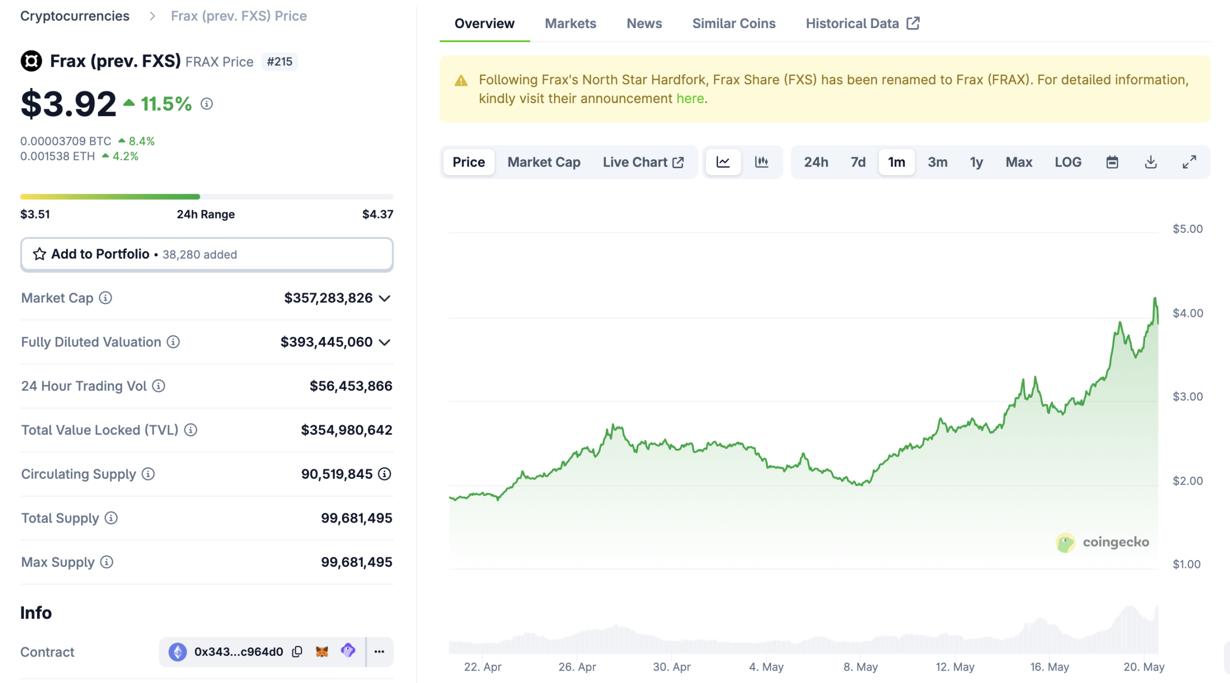Download the chart data
The width and height of the screenshot is (1230, 683).
(1151, 162)
